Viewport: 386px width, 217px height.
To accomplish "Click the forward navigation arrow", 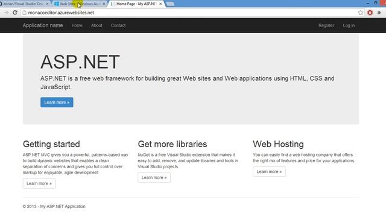I will [x=7, y=13].
